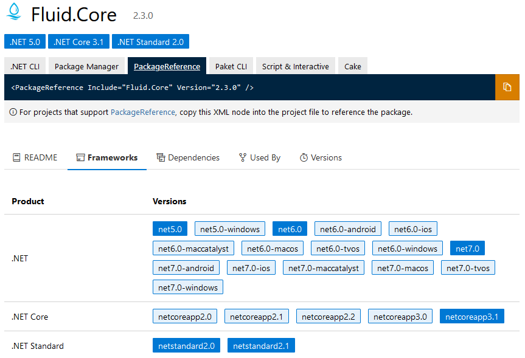Click the net7.0-ios badge
This screenshot has width=525, height=358.
coord(251,267)
